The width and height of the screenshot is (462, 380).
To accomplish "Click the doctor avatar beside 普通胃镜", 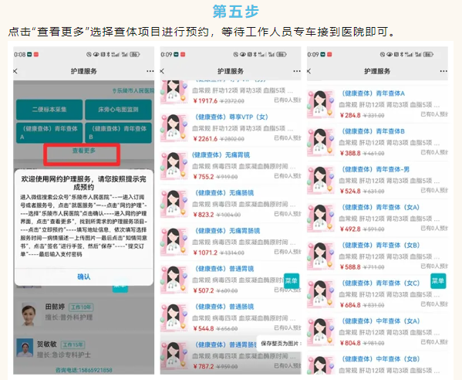I will coord(174,280).
